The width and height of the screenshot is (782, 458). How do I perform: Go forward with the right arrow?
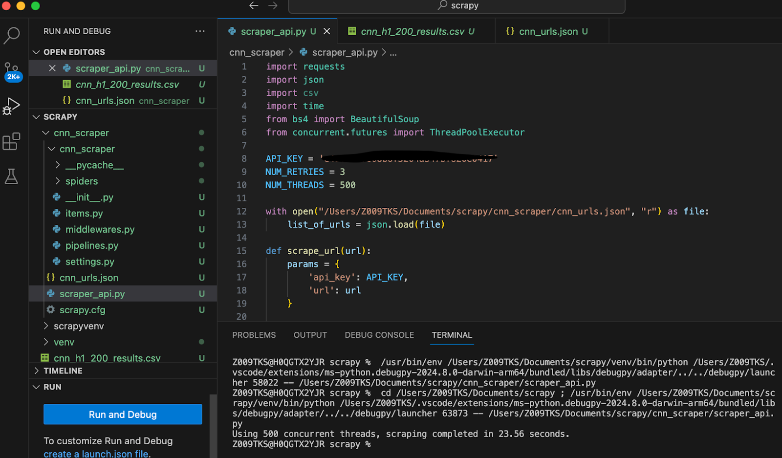273,5
